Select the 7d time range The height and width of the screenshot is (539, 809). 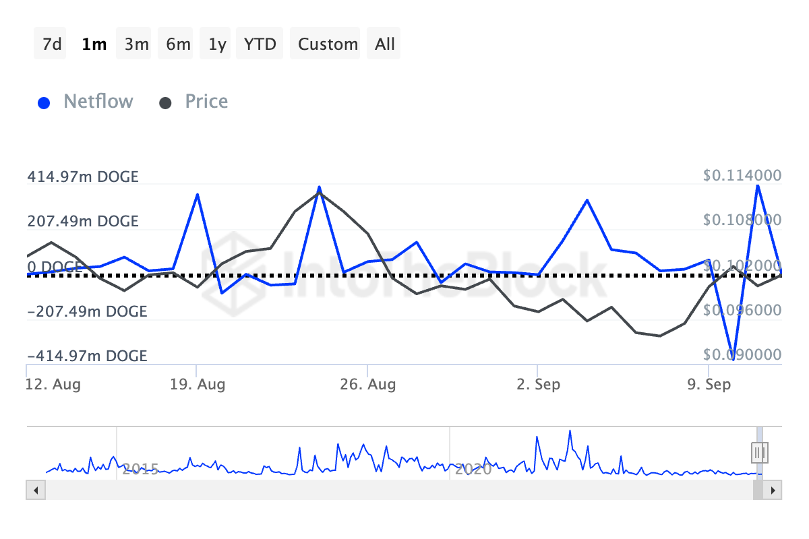coord(51,44)
